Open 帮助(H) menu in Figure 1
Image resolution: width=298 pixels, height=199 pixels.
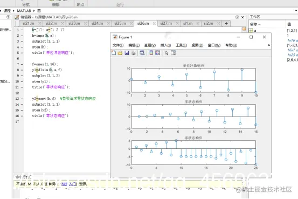pos(231,45)
